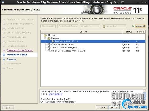Open the window menu icon in title bar
The height and width of the screenshot is (111, 149).
coord(3,2)
